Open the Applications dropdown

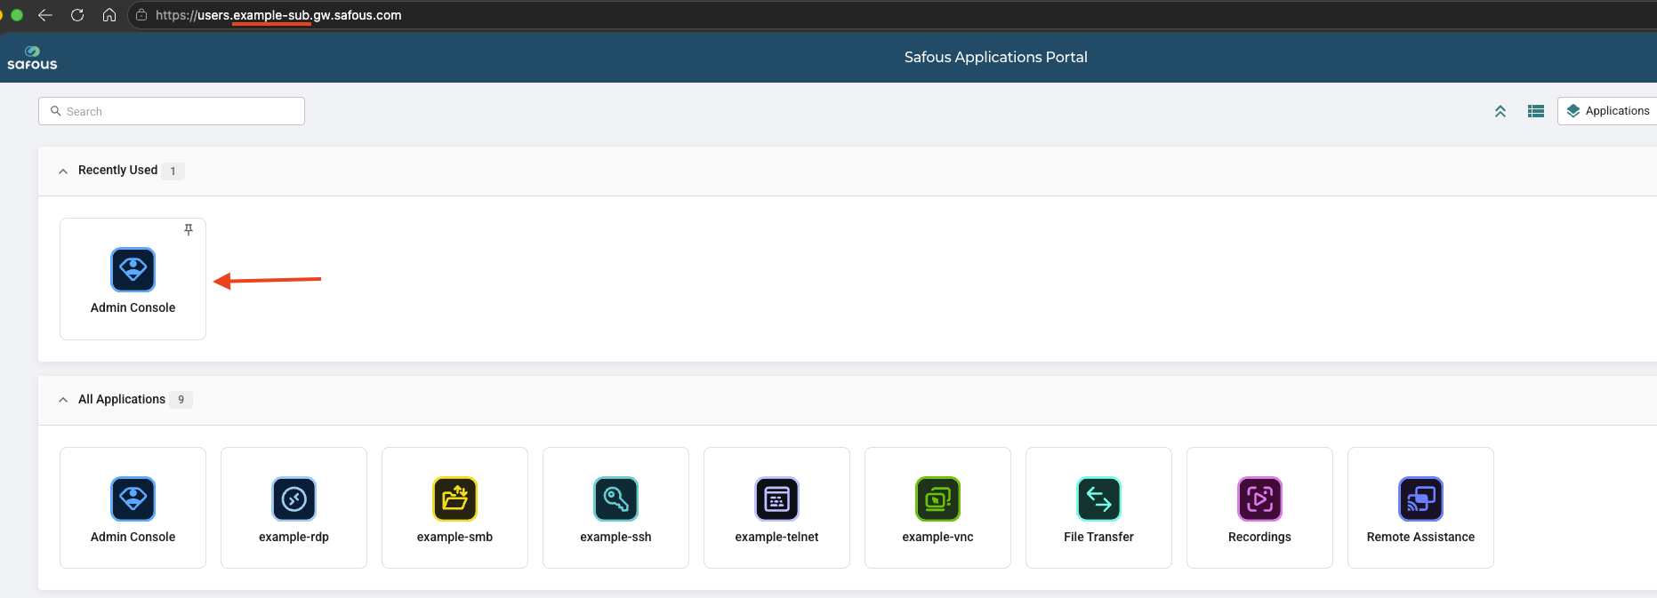(1608, 111)
